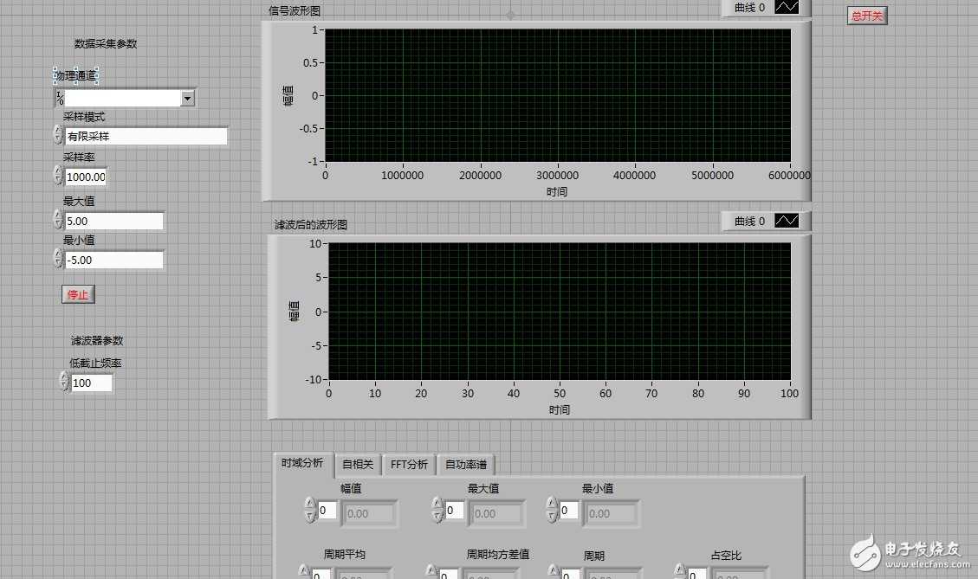This screenshot has width=978, height=579.
Task: Switch to the 时域分析 tab
Action: 302,463
